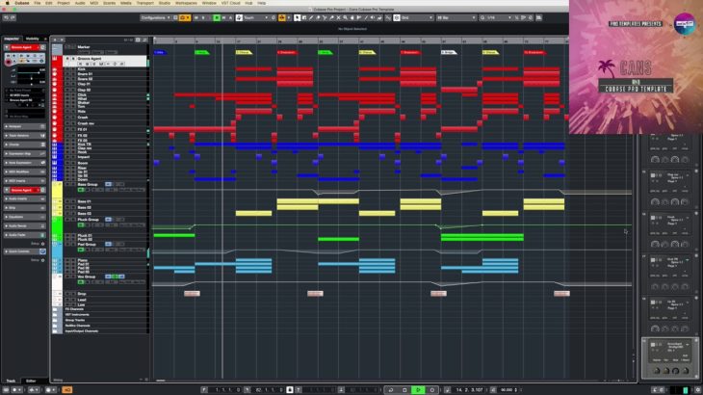Expand the Chords inspector section
This screenshot has height=395, width=703.
[25, 145]
